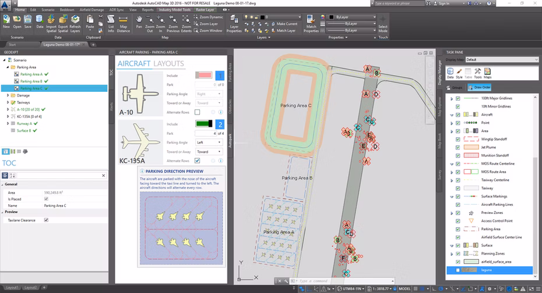Image resolution: width=542 pixels, height=293 pixels.
Task: Toggle visibility of the Parking Area layer
Action: 457,229
